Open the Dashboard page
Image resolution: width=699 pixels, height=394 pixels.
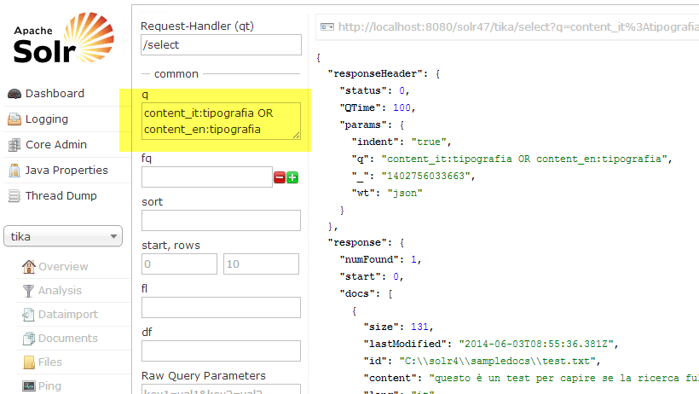pyautogui.click(x=55, y=94)
